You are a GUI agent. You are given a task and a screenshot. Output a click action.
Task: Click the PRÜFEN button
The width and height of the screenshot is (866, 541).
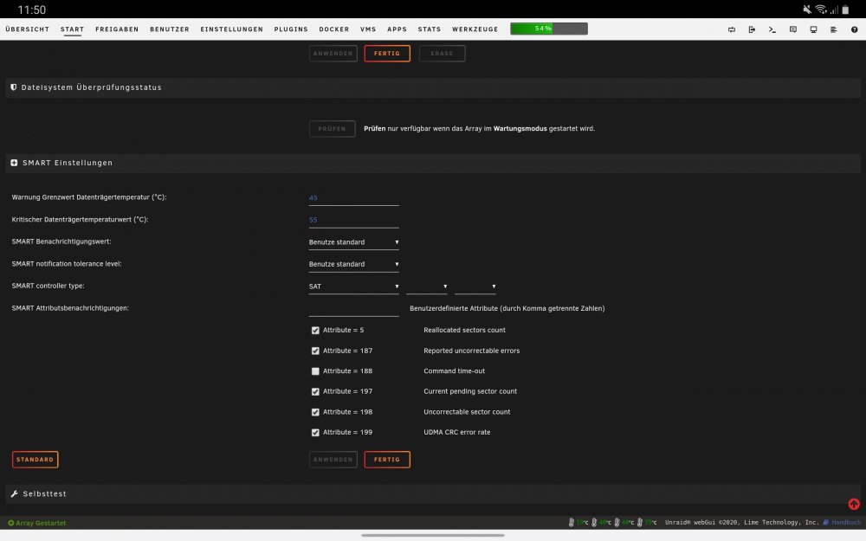point(332,129)
